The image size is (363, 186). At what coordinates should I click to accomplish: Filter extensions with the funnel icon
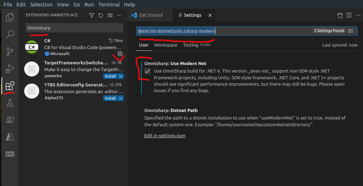coord(92,15)
